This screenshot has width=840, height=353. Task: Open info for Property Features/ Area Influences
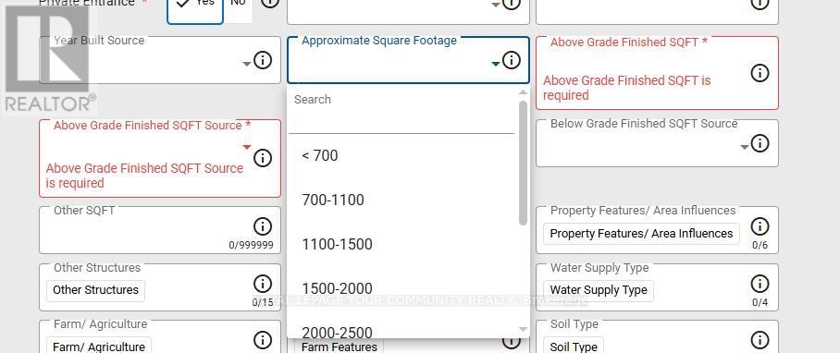click(x=760, y=226)
